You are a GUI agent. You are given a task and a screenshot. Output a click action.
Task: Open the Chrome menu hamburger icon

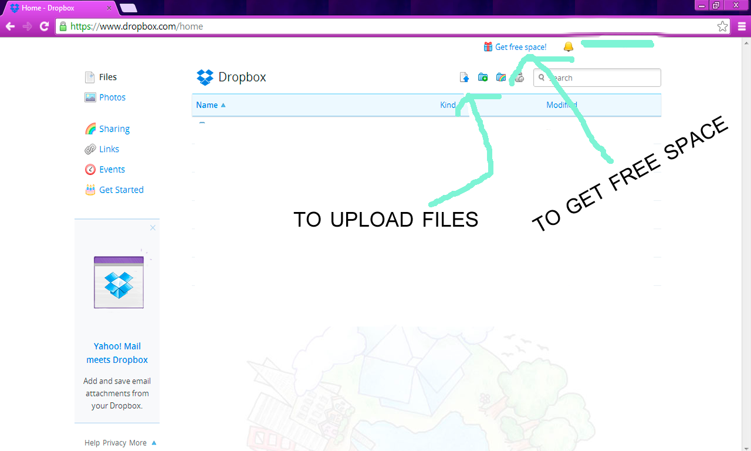click(x=742, y=26)
